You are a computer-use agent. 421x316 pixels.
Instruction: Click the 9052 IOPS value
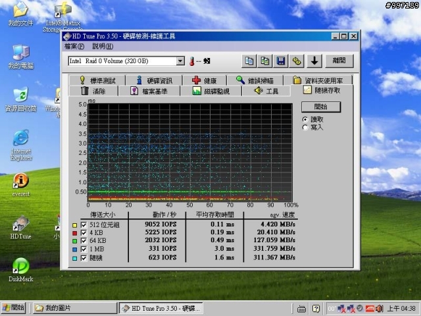pyautogui.click(x=161, y=224)
